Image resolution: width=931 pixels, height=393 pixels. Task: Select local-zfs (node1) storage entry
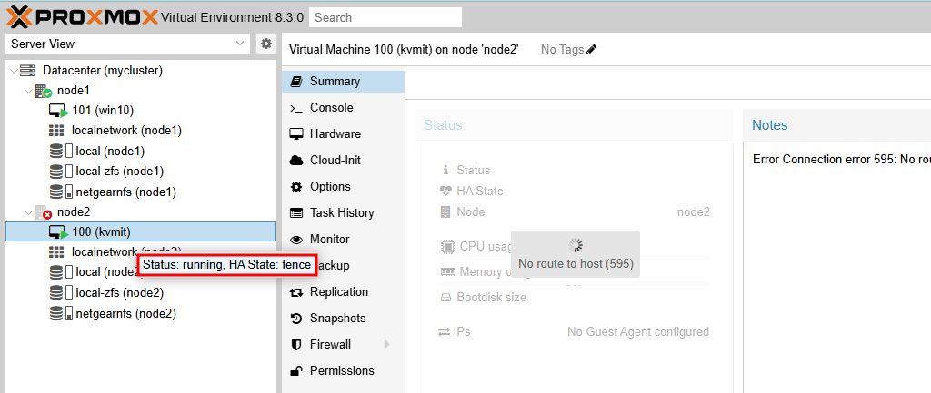tap(120, 172)
